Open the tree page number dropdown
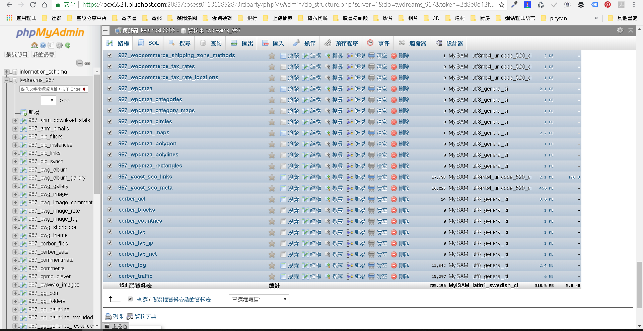The image size is (643, 331). tap(49, 100)
